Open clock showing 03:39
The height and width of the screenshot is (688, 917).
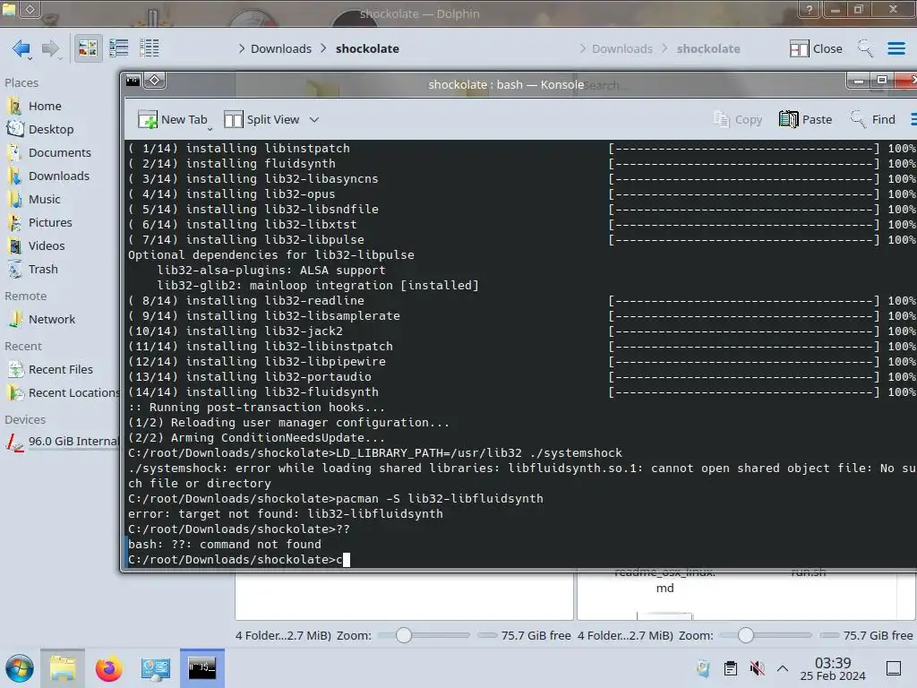(833, 668)
